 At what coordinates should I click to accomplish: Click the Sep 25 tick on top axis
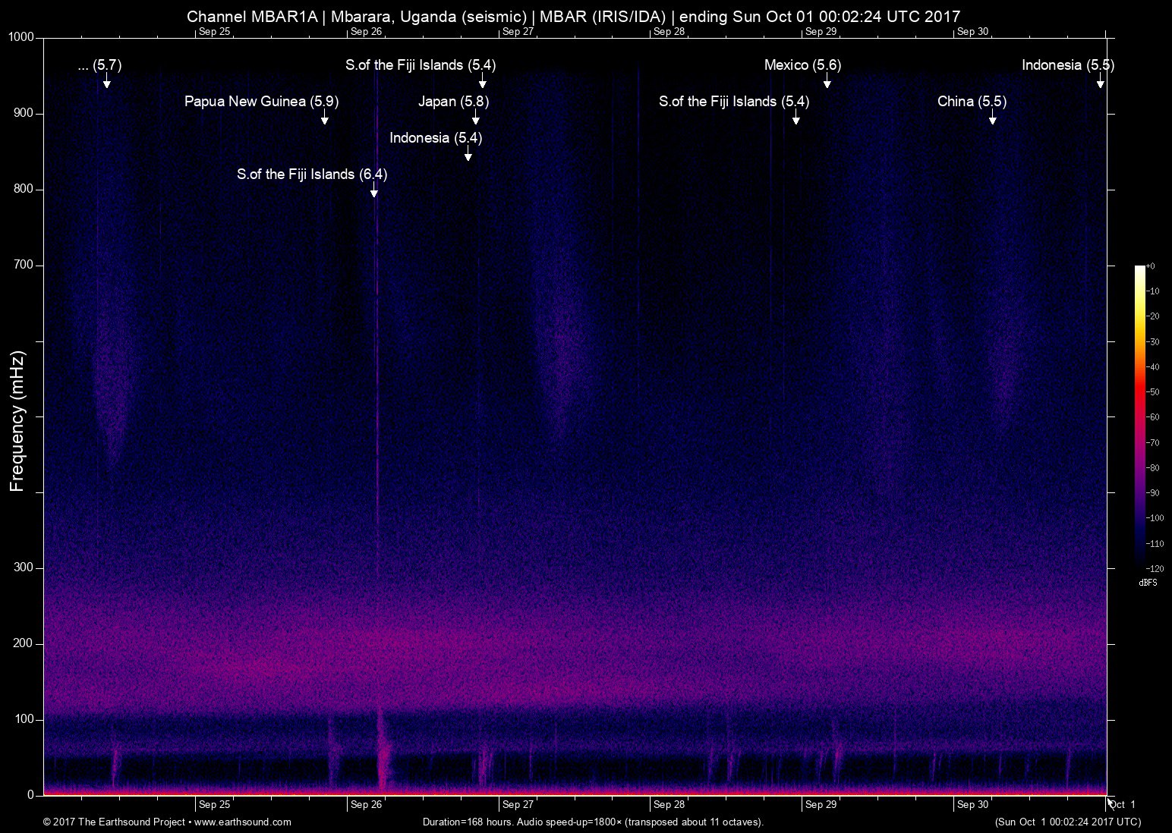213,33
